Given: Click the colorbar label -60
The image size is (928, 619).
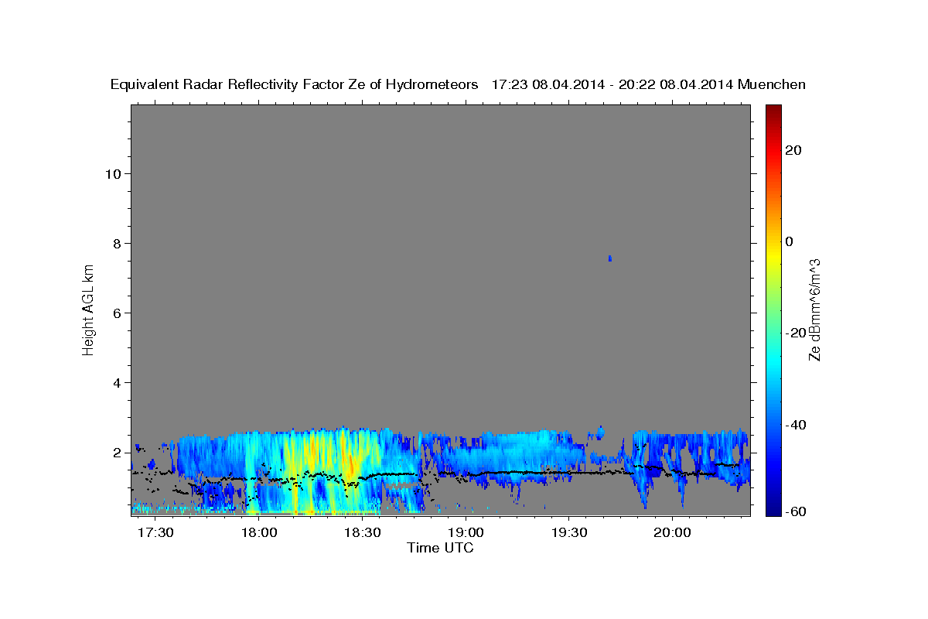Looking at the screenshot, I should 795,511.
